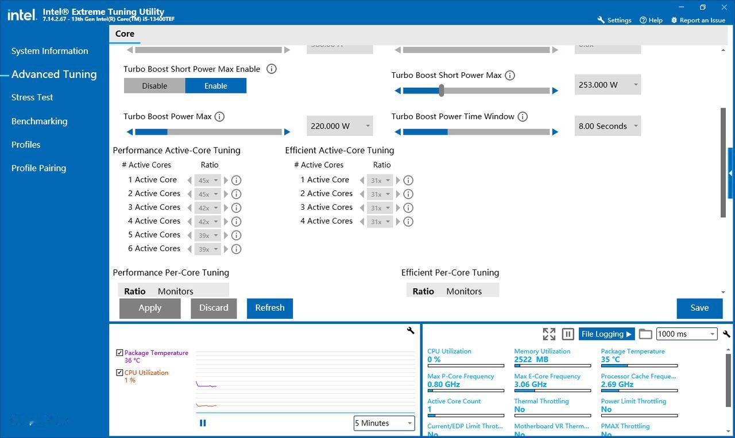The height and width of the screenshot is (438, 735).
Task: Decrease Efficient 2 Active Cores ratio arrow
Action: [x=362, y=194]
